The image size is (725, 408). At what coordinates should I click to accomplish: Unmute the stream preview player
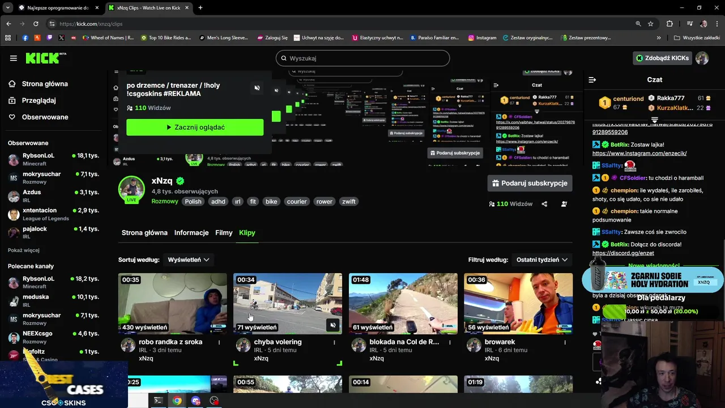(x=257, y=88)
